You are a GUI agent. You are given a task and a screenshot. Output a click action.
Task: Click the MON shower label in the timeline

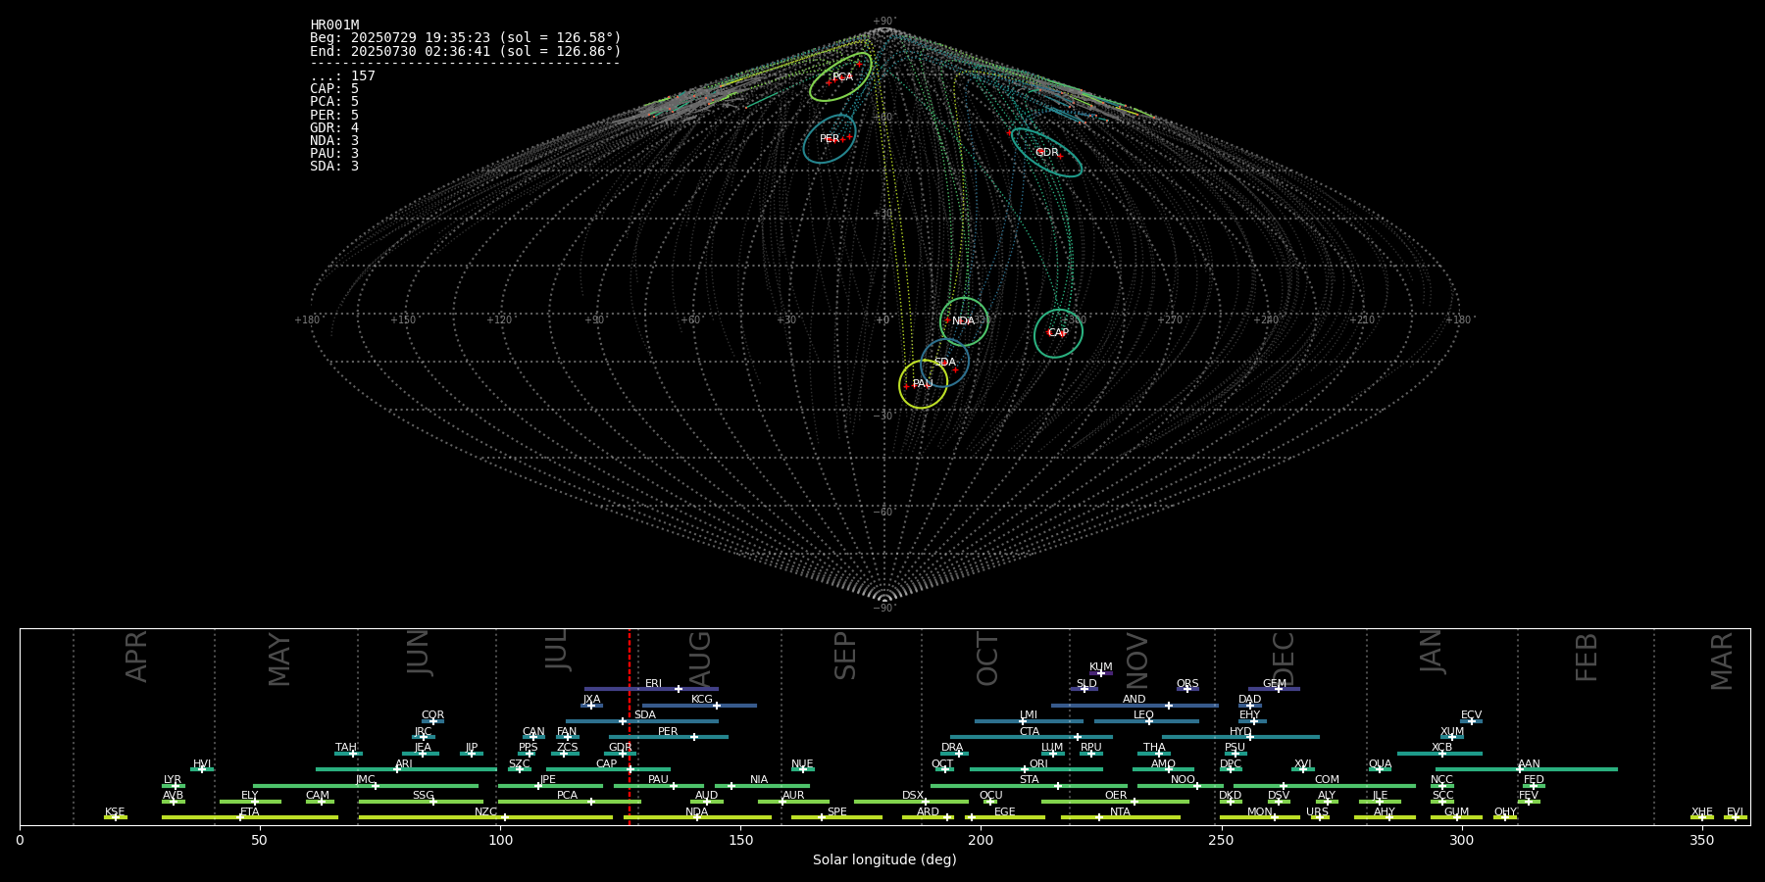point(1260,812)
